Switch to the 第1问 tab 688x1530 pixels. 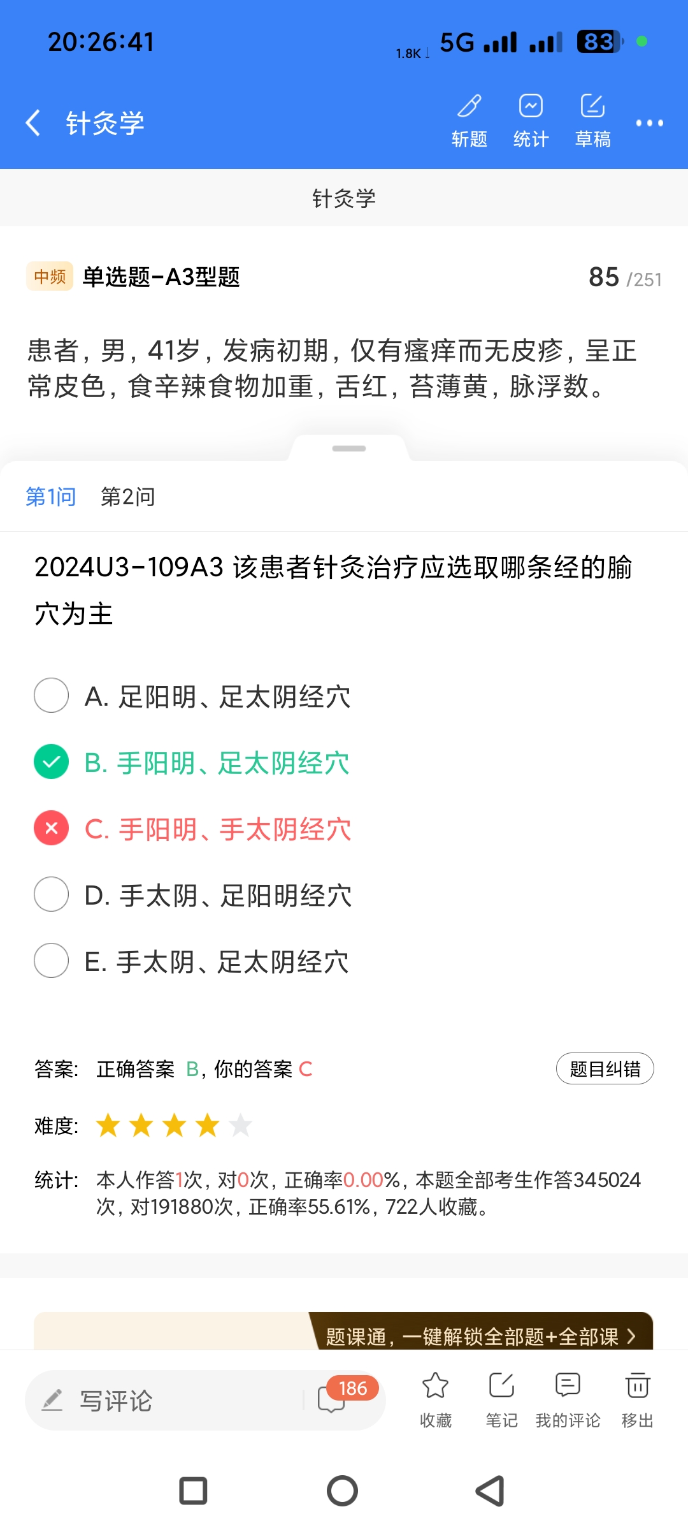(51, 497)
